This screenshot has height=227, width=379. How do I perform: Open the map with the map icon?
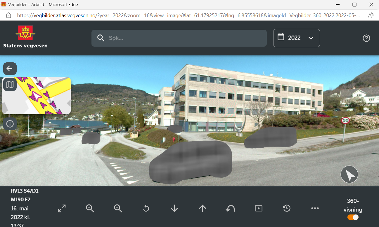(10, 85)
